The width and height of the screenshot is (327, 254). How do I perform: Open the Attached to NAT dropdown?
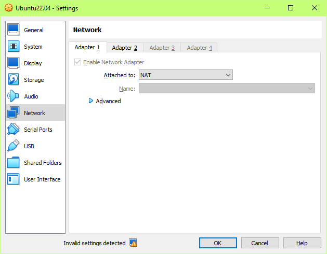coord(186,75)
